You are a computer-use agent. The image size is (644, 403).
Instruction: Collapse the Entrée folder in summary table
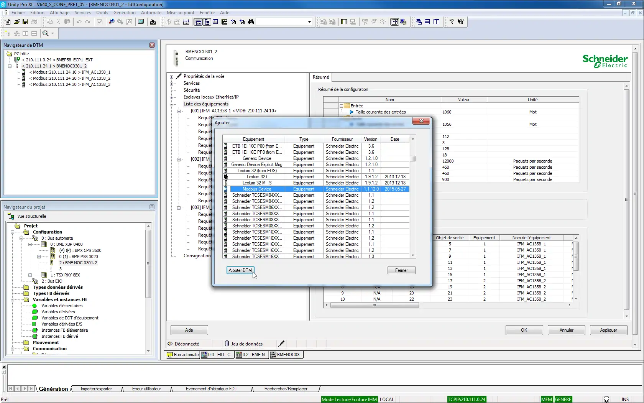[x=341, y=106]
